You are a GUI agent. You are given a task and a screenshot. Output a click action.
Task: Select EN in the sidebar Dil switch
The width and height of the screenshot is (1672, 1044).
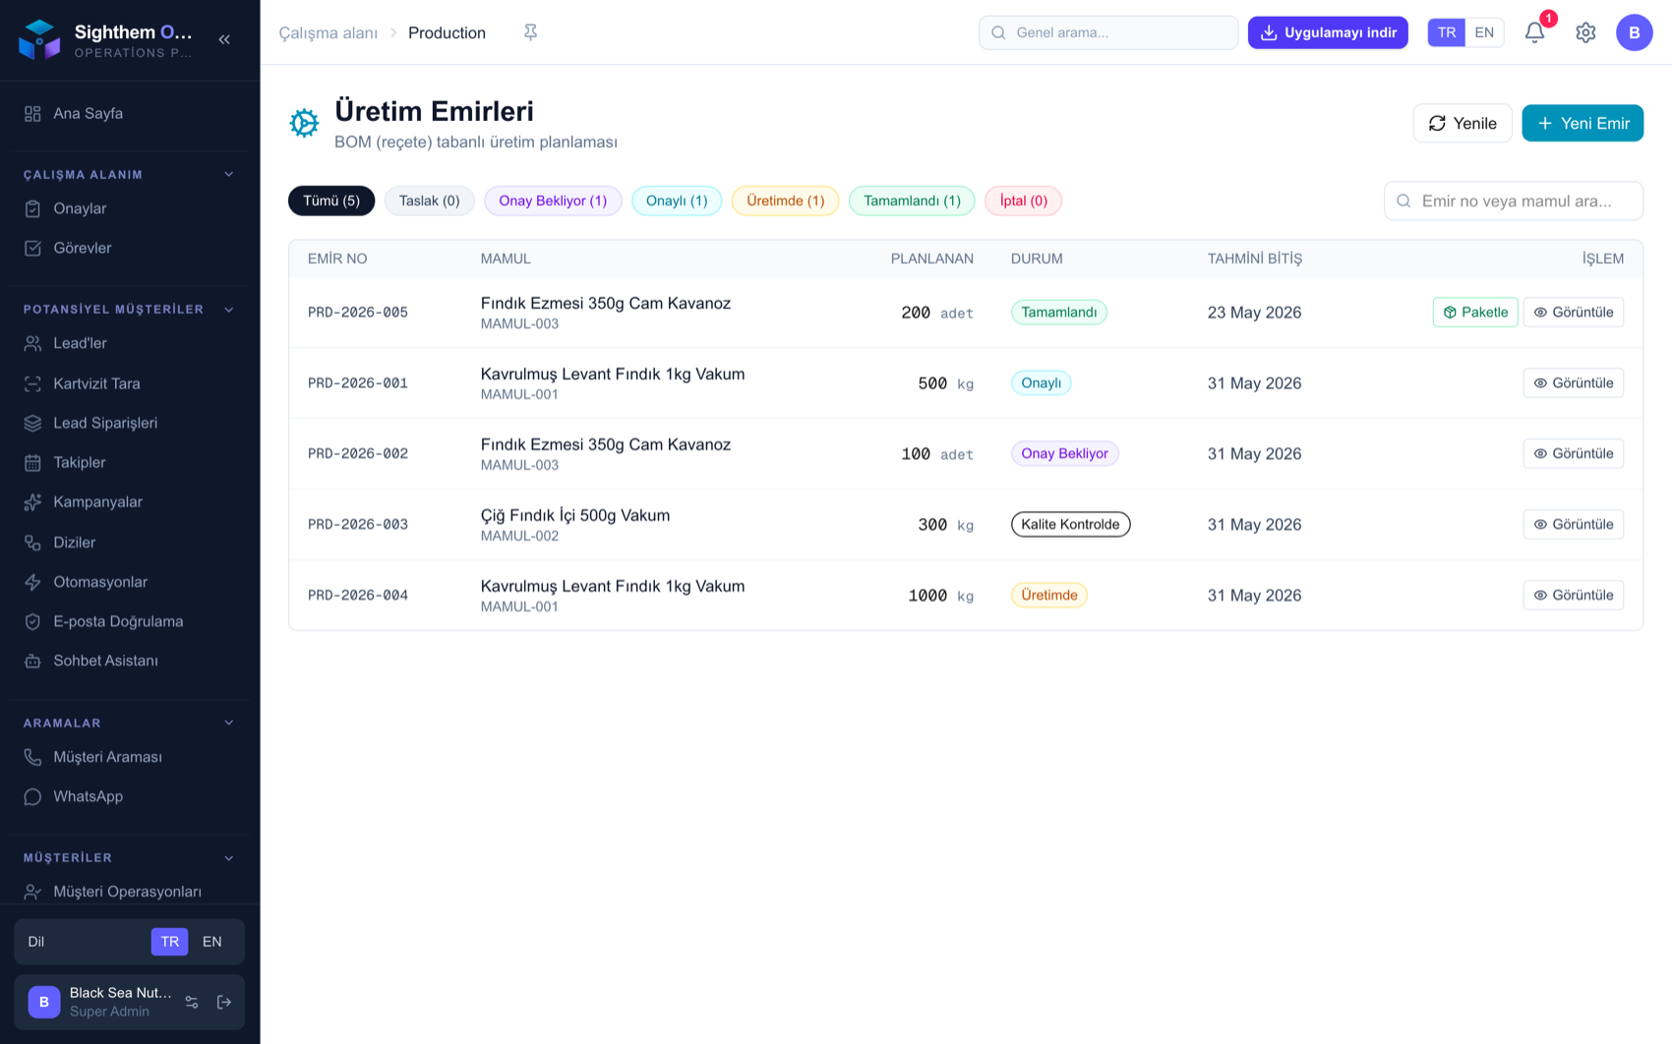[x=211, y=942]
